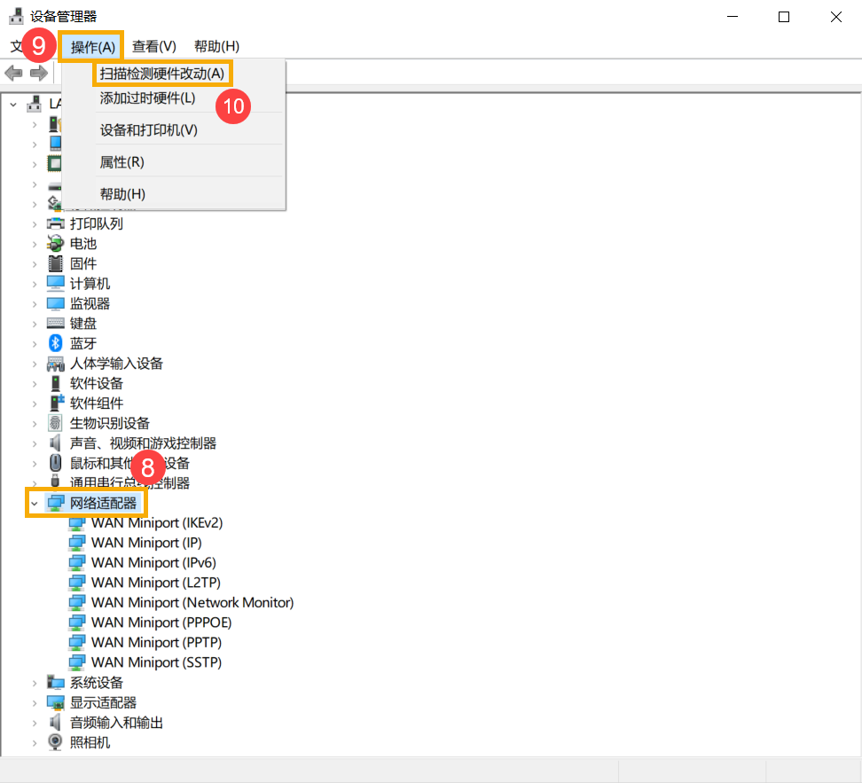Click the 键盘 (Keyboard) category icon
Viewport: 862px width, 783px height.
tap(55, 323)
